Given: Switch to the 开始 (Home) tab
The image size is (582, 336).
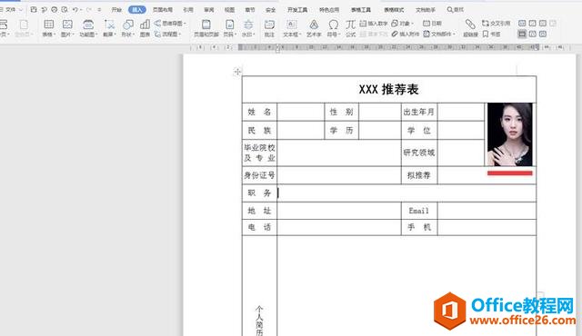Looking at the screenshot, I should pos(117,10).
